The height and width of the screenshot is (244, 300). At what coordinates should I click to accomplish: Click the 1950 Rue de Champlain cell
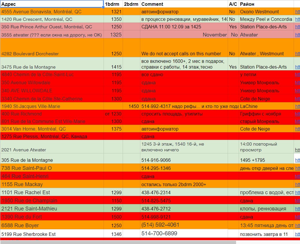pyautogui.click(x=52, y=200)
